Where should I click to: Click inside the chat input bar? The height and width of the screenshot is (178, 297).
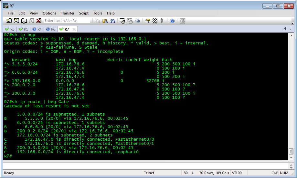click(145, 166)
